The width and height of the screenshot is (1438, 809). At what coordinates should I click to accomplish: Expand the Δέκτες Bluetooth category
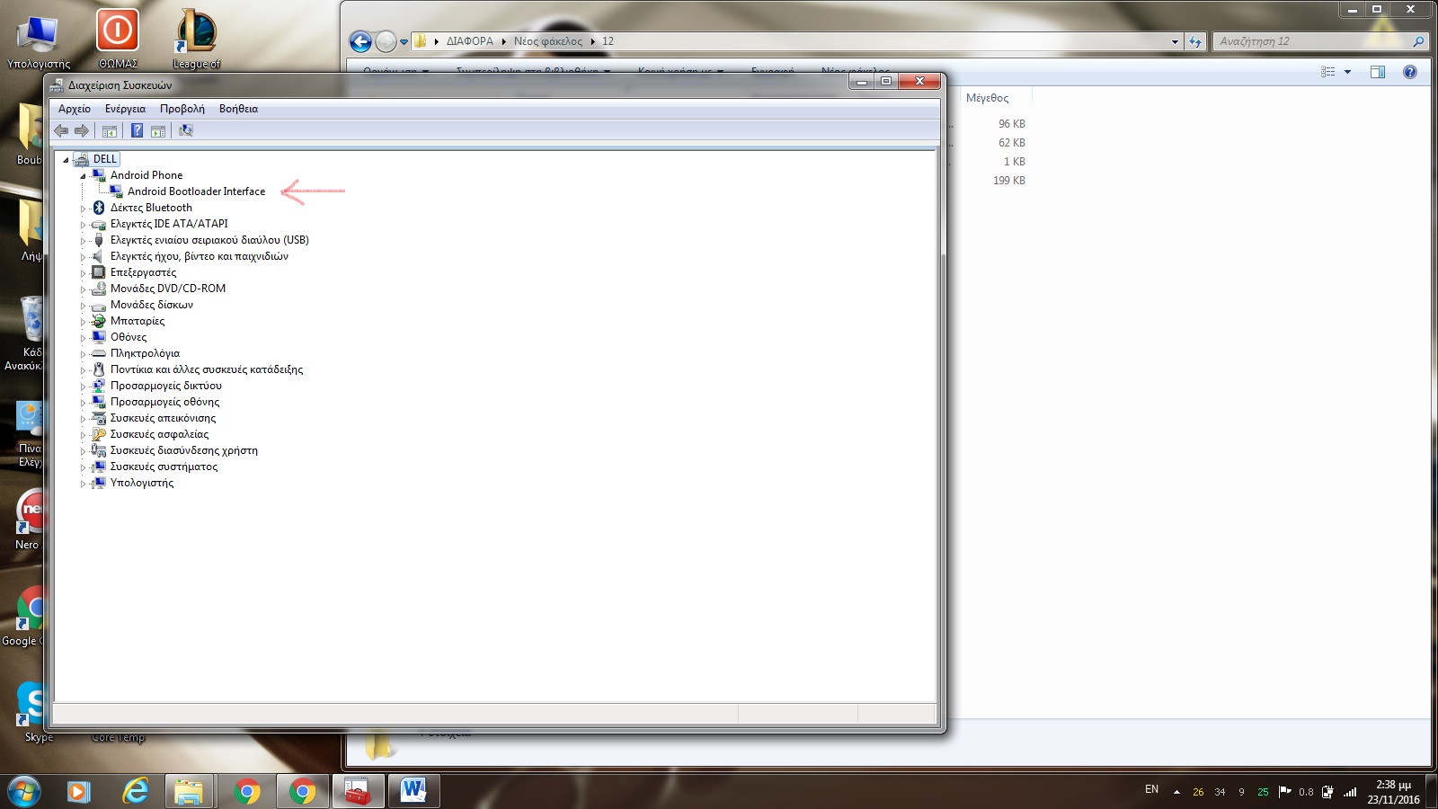pos(83,209)
